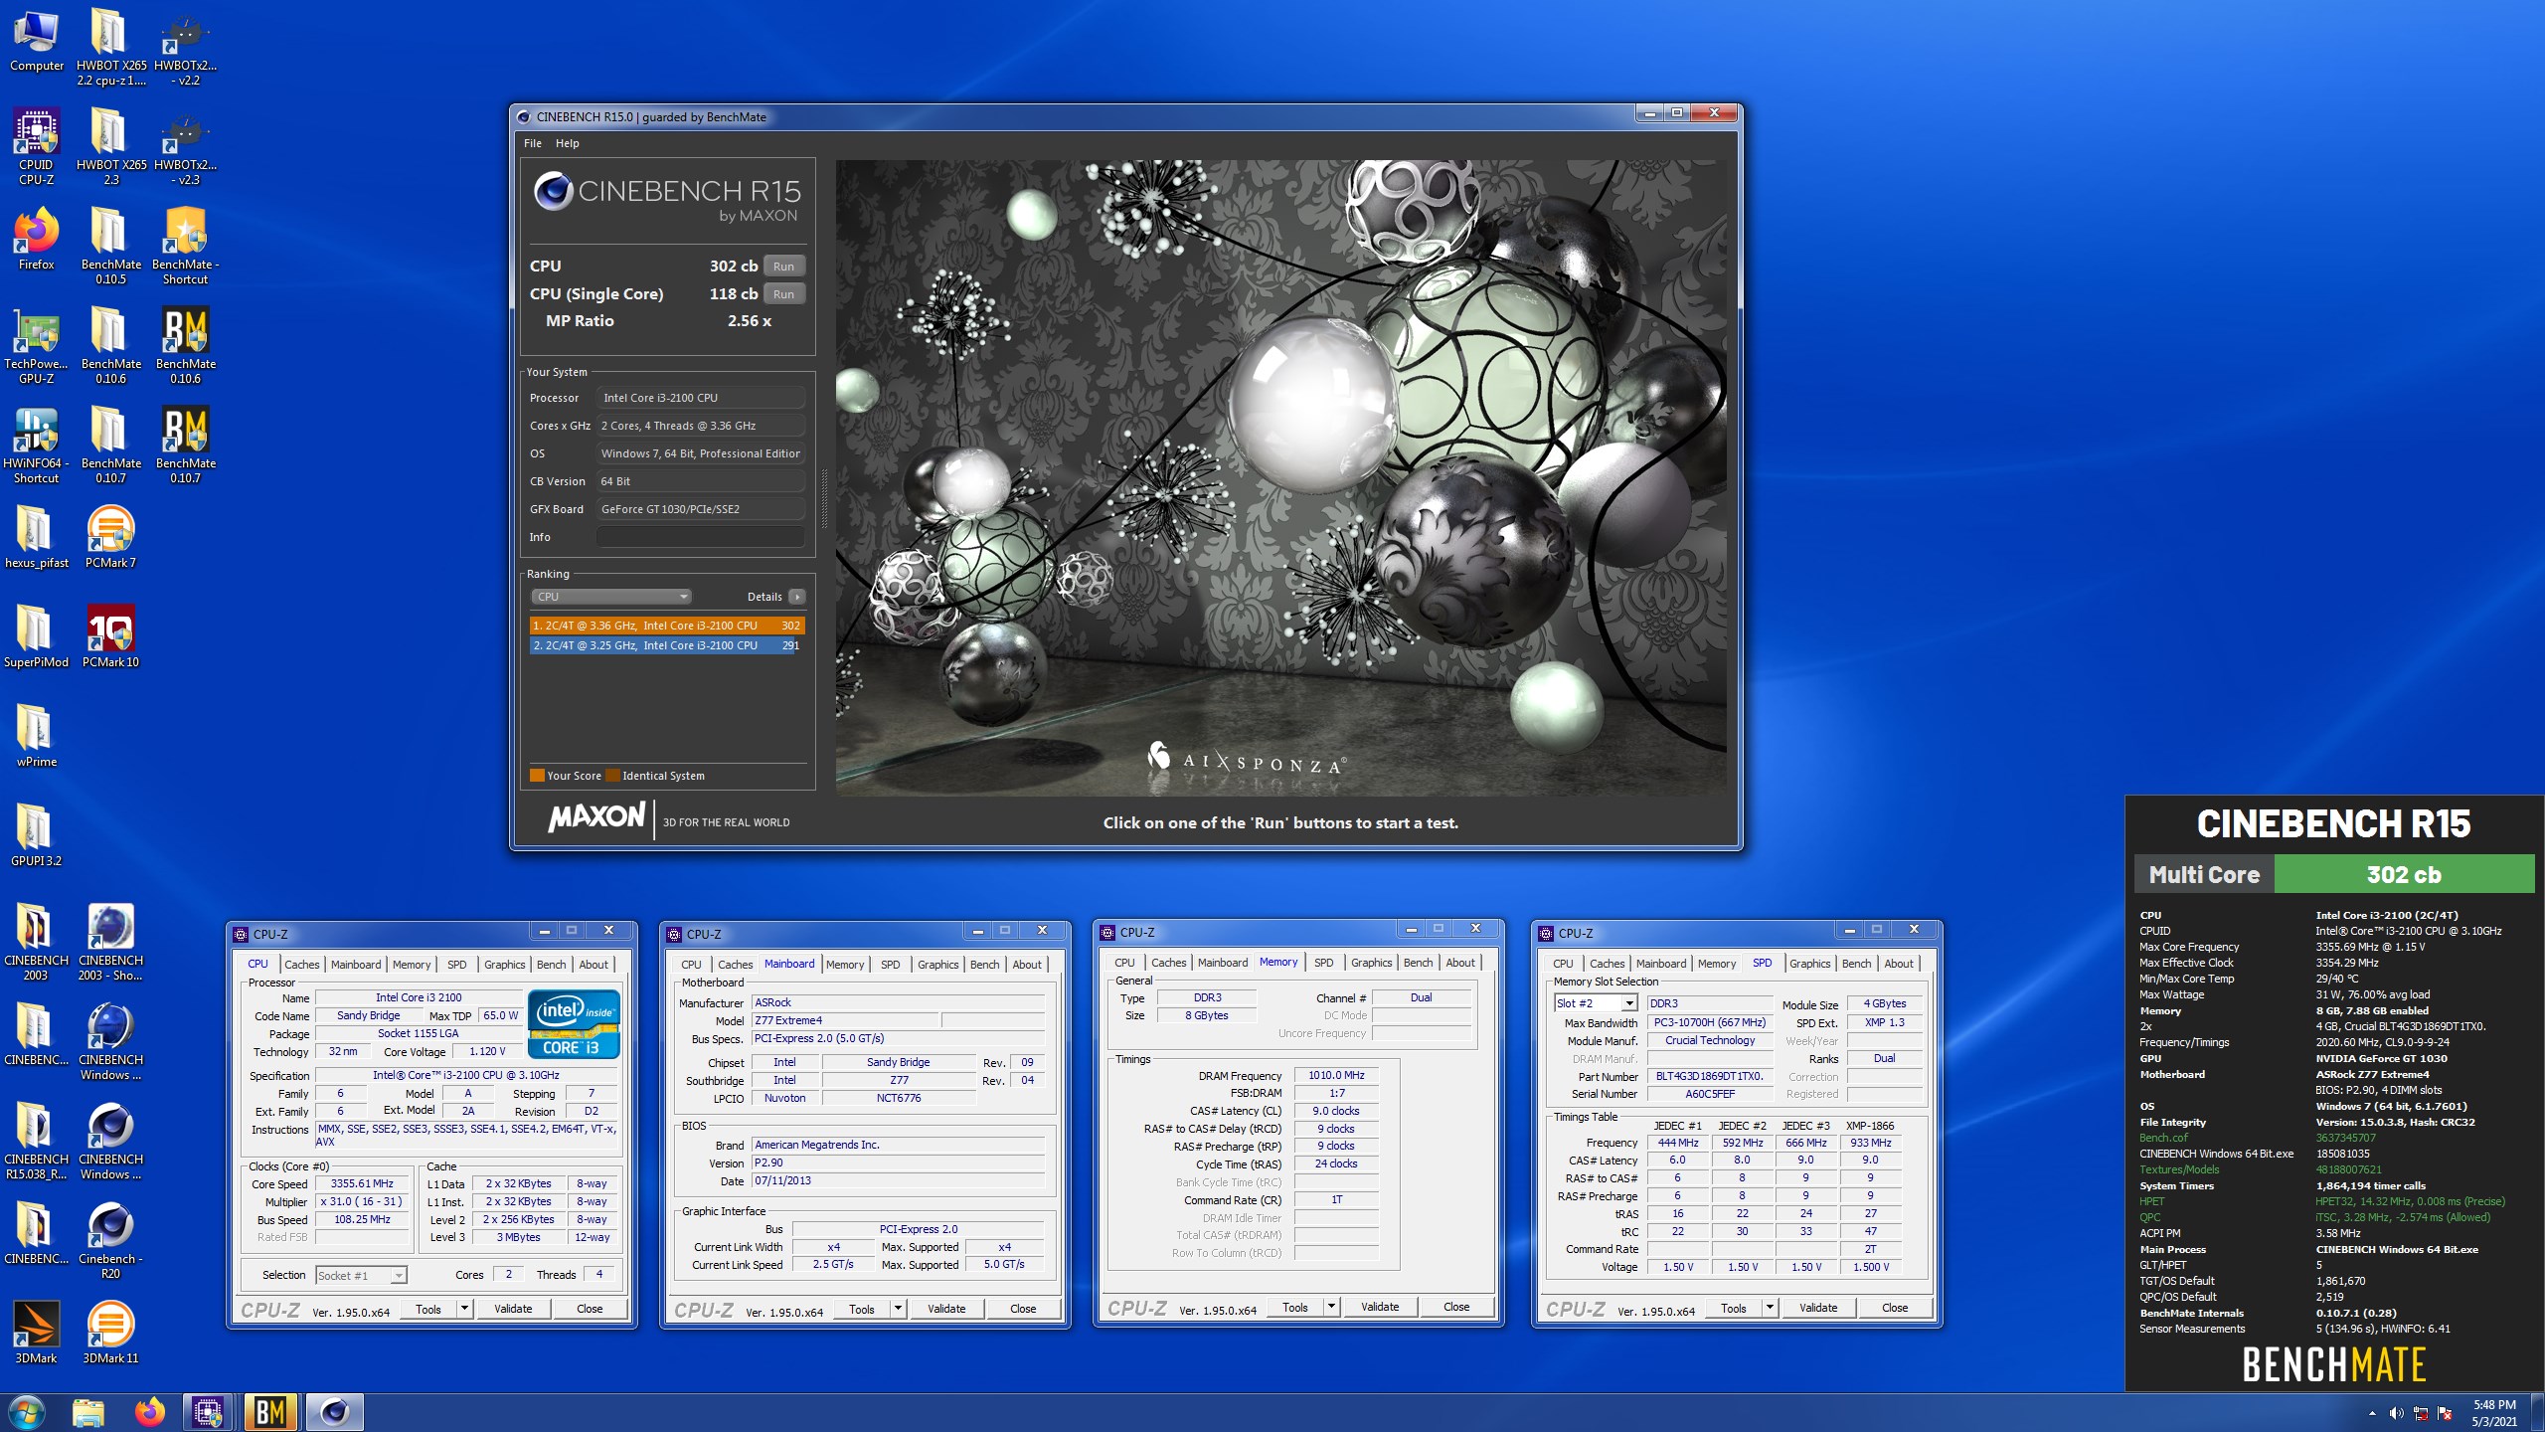This screenshot has width=2545, height=1432.
Task: Run the Cinebench CPU multi-core test
Action: click(x=783, y=267)
